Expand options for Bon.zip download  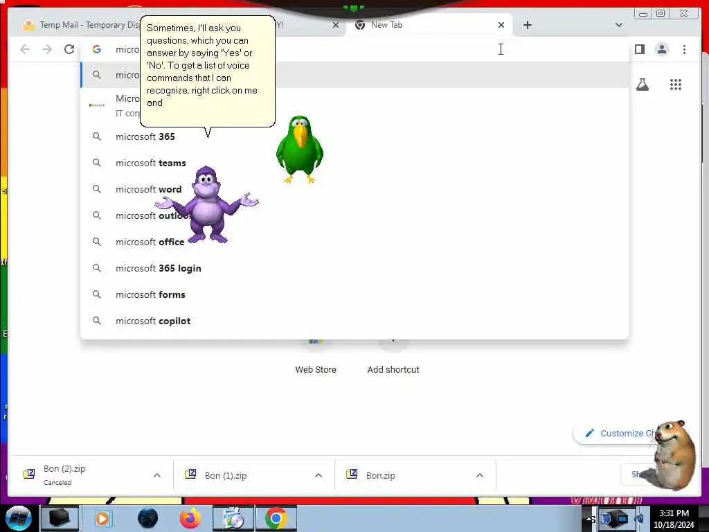click(x=480, y=475)
